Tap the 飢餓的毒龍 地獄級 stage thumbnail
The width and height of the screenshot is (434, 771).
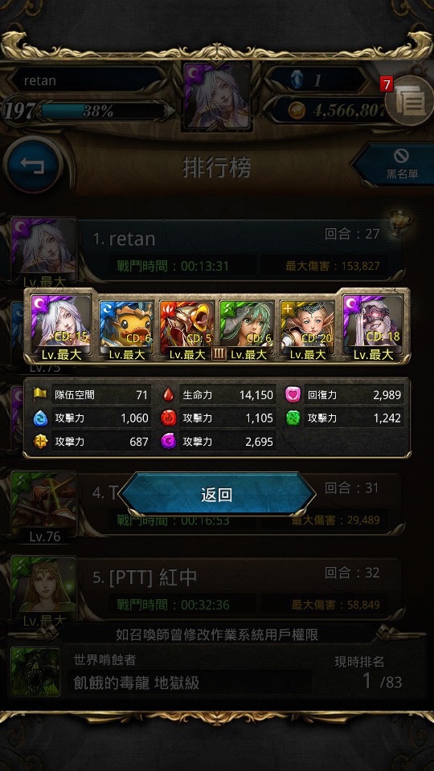[35, 671]
